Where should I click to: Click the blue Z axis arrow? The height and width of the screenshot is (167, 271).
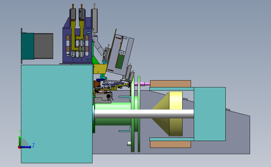(x=26, y=147)
